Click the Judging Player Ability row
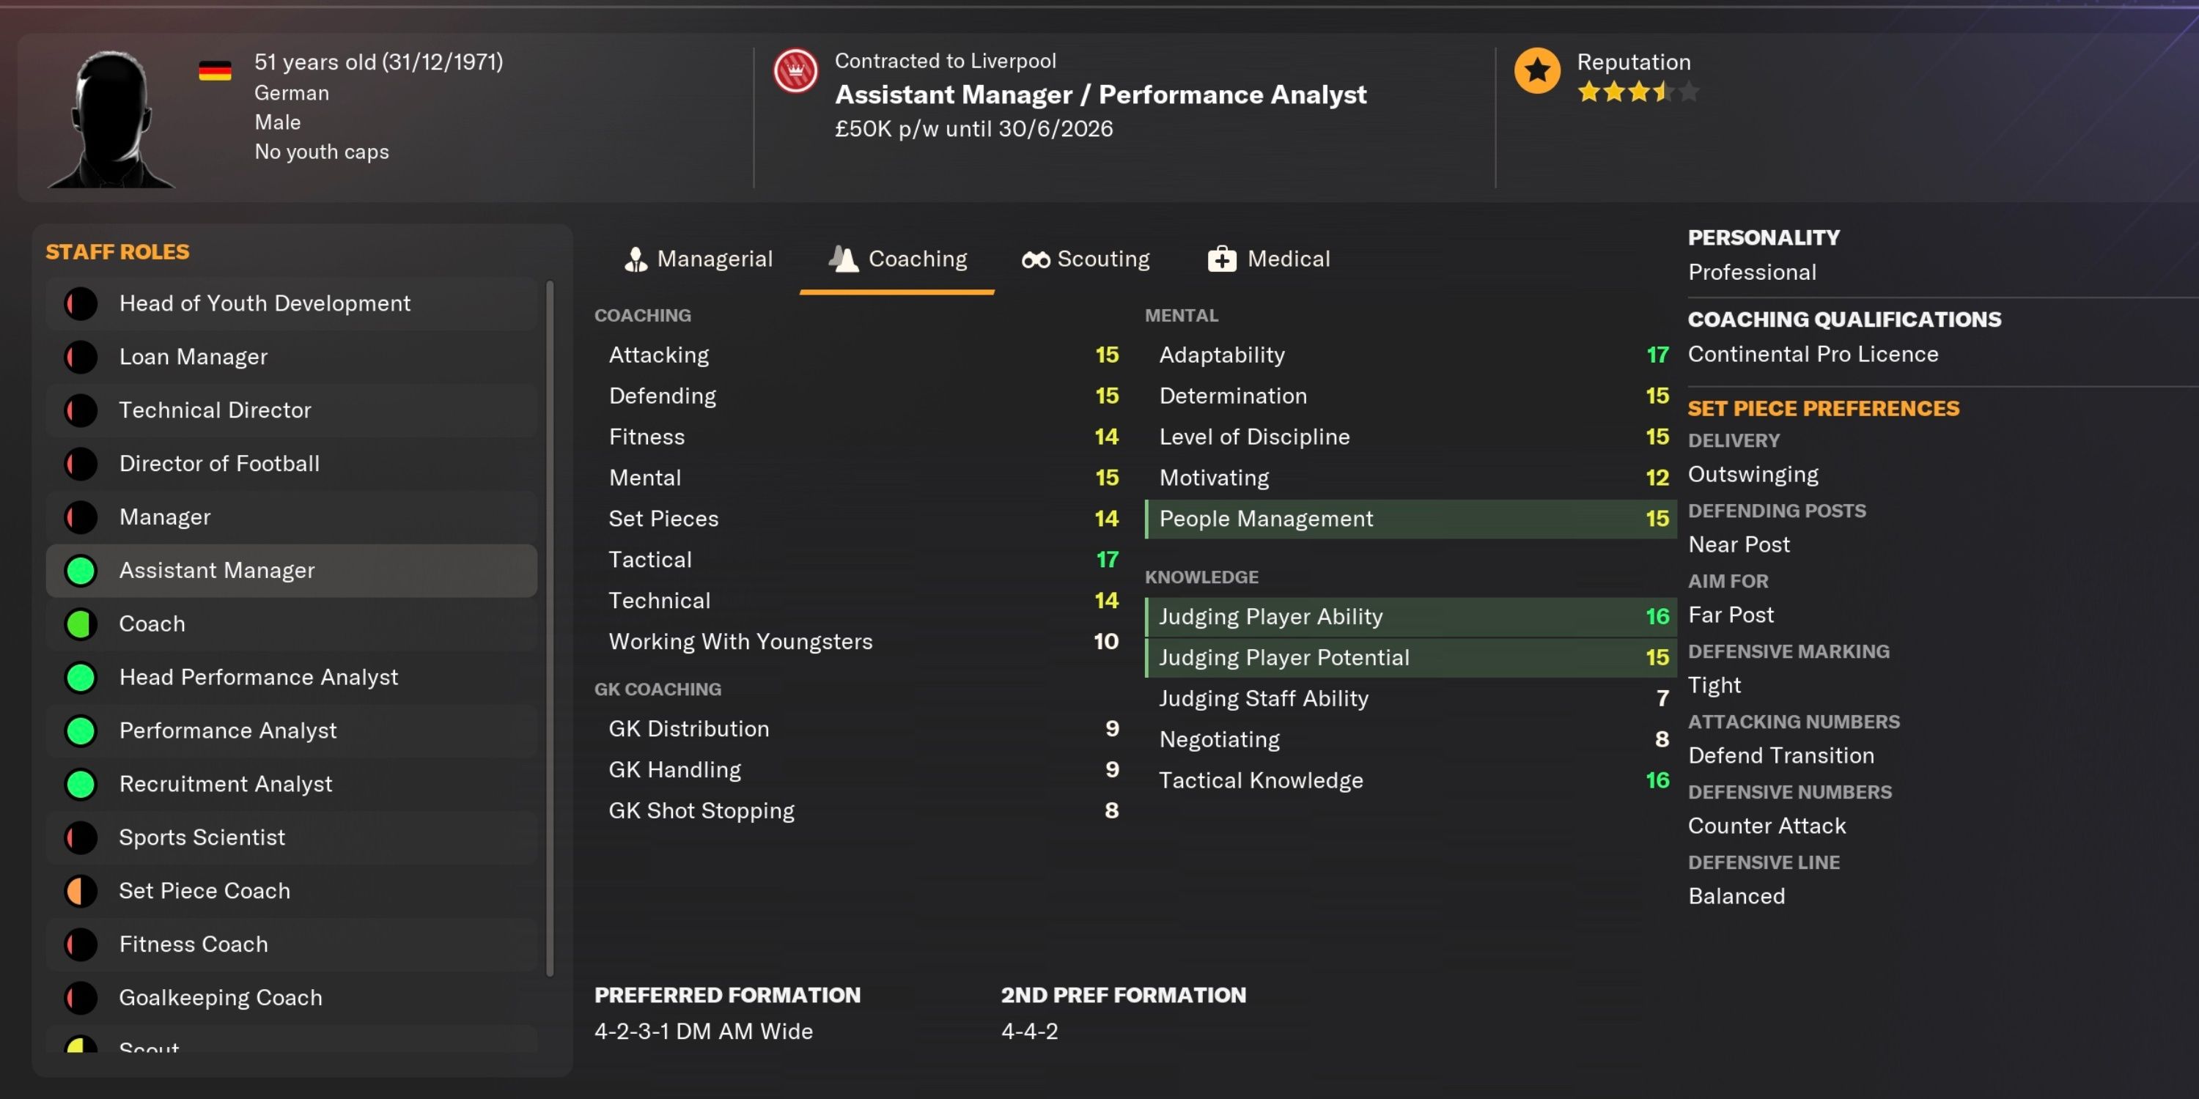2199x1099 pixels. click(1410, 617)
